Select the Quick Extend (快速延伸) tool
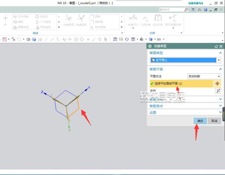The width and height of the screenshot is (225, 175). pyautogui.click(x=81, y=20)
